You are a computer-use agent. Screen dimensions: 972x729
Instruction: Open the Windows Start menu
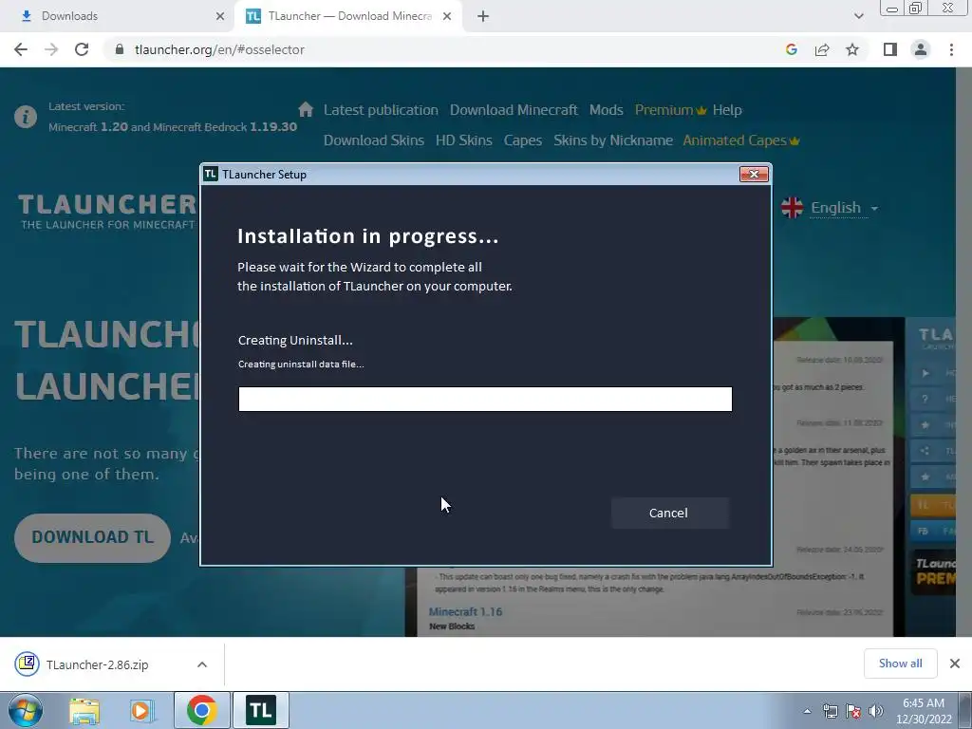[x=26, y=710]
